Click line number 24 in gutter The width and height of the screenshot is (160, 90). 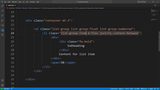12,33
